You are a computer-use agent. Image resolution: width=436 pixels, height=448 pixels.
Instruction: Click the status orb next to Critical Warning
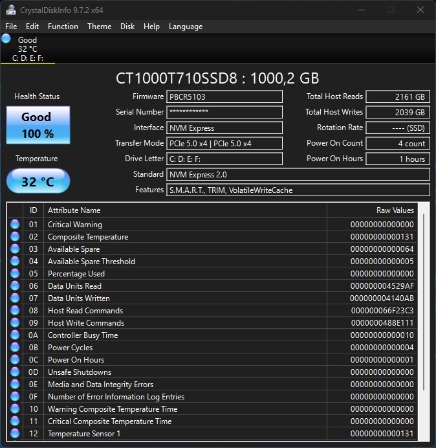point(15,225)
